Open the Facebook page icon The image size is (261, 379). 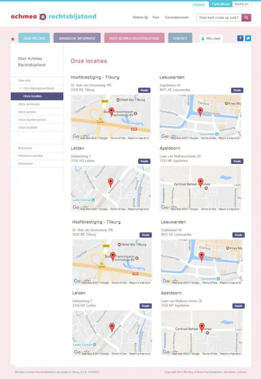coord(240,38)
